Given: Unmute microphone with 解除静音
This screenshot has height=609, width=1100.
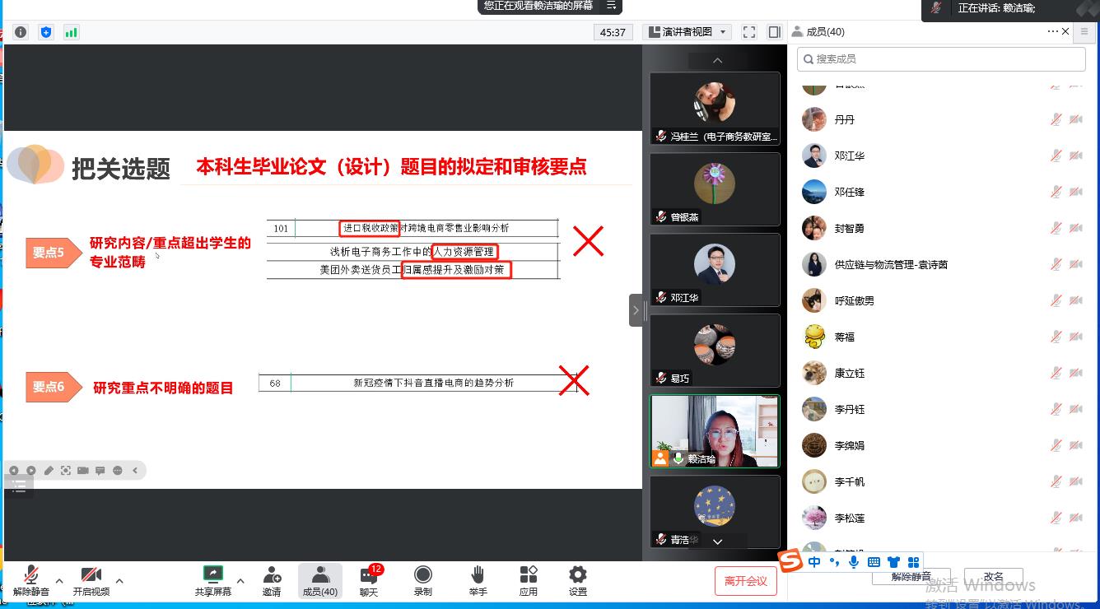Looking at the screenshot, I should pos(31,580).
